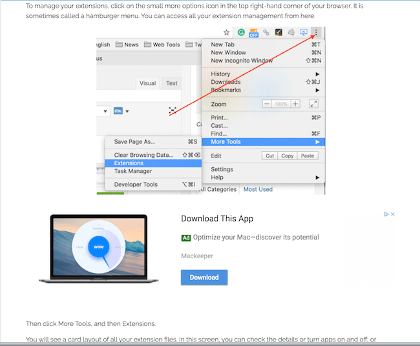Switch to the Visual editor tab
This screenshot has height=346, width=420.
click(x=147, y=83)
